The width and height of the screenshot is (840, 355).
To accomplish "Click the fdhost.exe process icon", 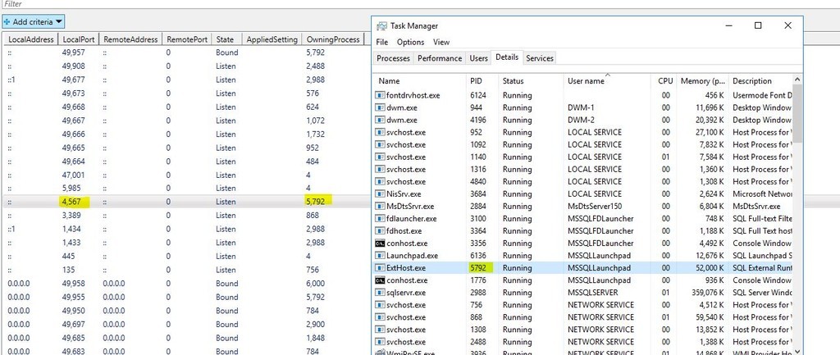I will [x=380, y=230].
